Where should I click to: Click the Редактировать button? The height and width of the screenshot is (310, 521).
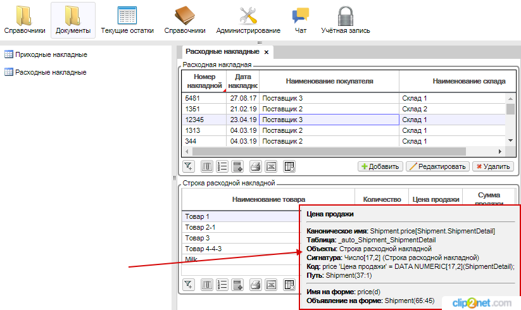click(x=437, y=166)
